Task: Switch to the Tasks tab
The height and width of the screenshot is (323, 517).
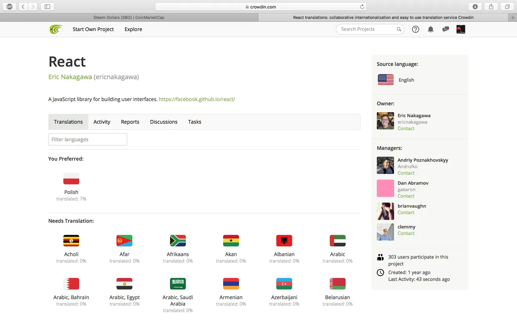Action: 195,122
